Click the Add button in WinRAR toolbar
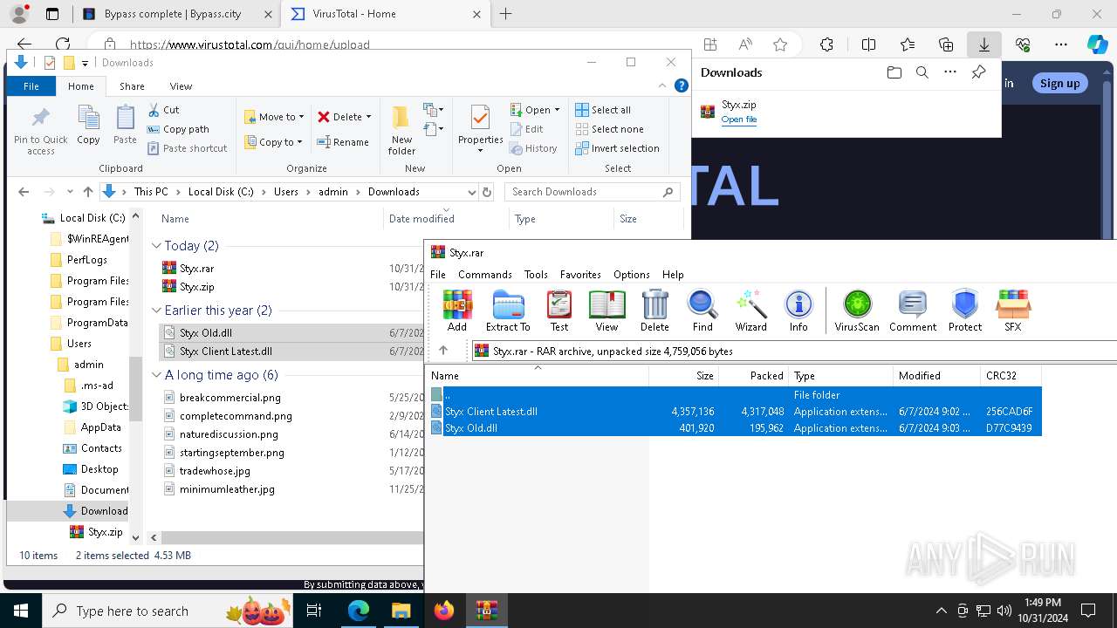 coord(457,311)
